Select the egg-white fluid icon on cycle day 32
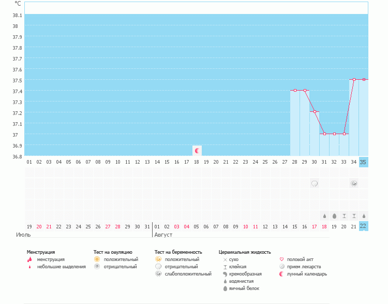Viewport: 388px width, 304px height. [x=334, y=216]
